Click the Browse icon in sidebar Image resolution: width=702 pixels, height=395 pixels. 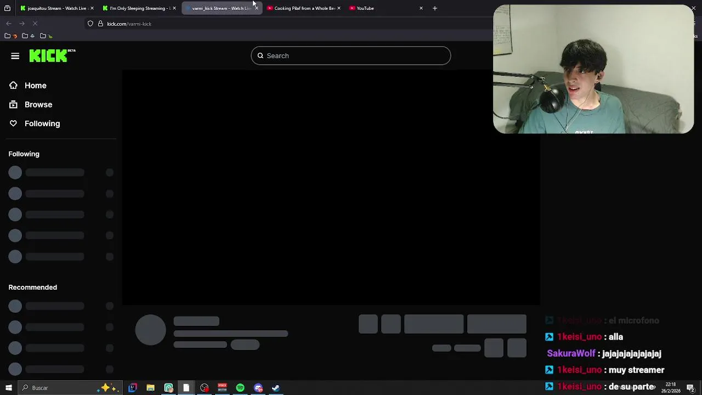click(x=13, y=104)
